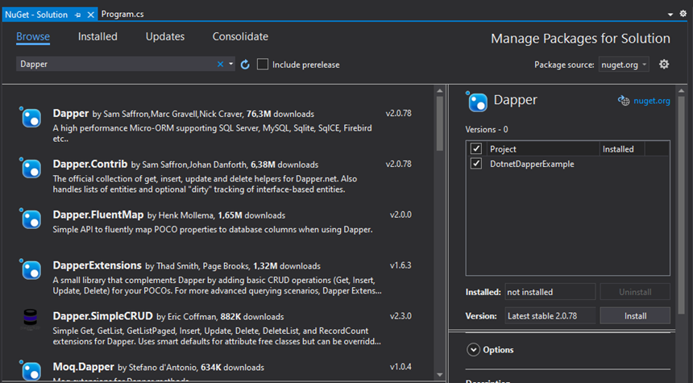Click the Dapper.FluentMap package icon

coord(31,219)
